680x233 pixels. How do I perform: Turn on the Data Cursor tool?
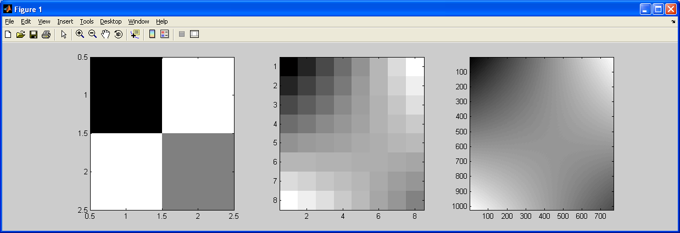(x=135, y=35)
